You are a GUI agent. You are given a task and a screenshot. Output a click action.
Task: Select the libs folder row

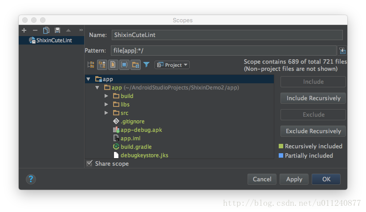tap(179, 104)
